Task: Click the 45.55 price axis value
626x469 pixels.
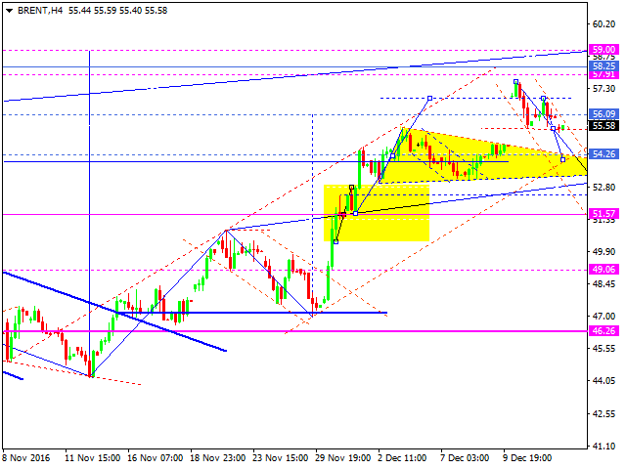Action: 604,349
